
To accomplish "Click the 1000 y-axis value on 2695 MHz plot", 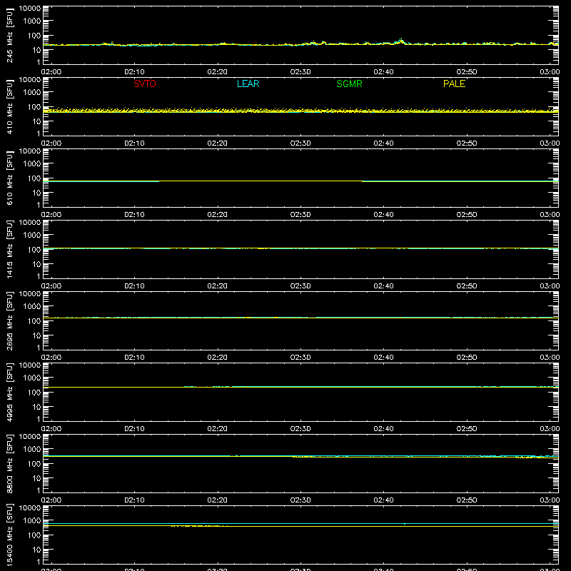I will (x=32, y=307).
